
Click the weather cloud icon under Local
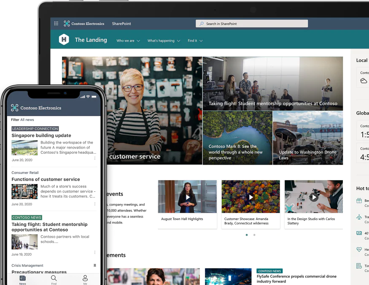point(364,80)
